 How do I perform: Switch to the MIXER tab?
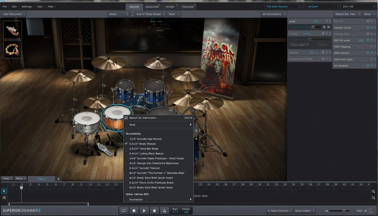tap(170, 6)
